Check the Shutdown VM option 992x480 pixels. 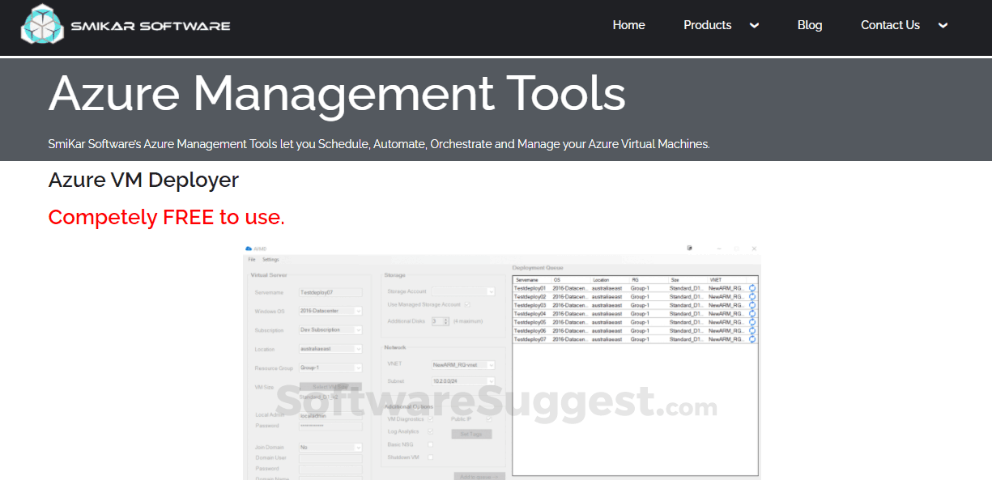pyautogui.click(x=430, y=457)
